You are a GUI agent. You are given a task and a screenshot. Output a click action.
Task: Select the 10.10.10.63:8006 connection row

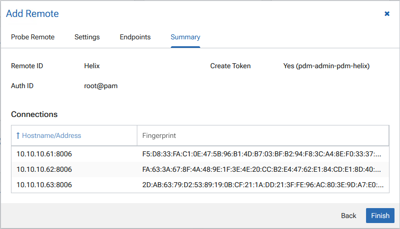click(x=44, y=185)
